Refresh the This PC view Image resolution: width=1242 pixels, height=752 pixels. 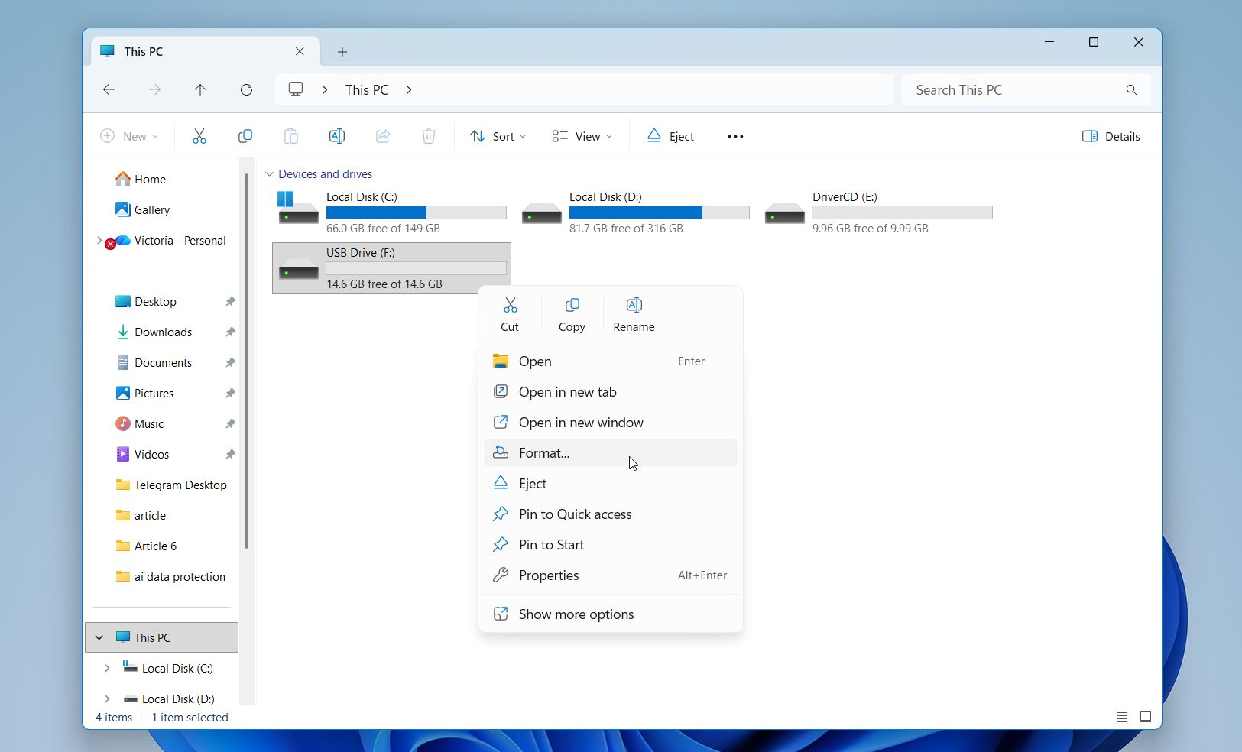tap(246, 89)
